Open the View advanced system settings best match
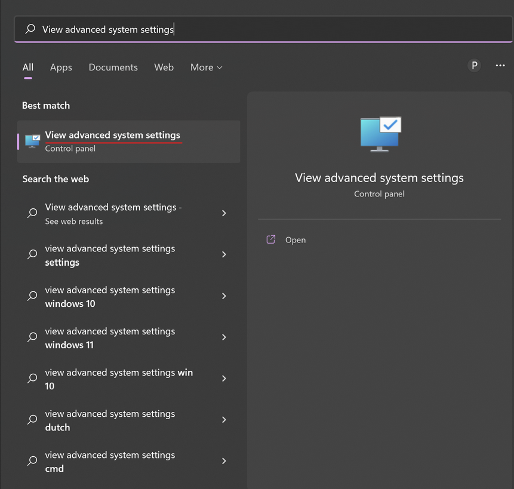The width and height of the screenshot is (514, 489). [x=128, y=142]
